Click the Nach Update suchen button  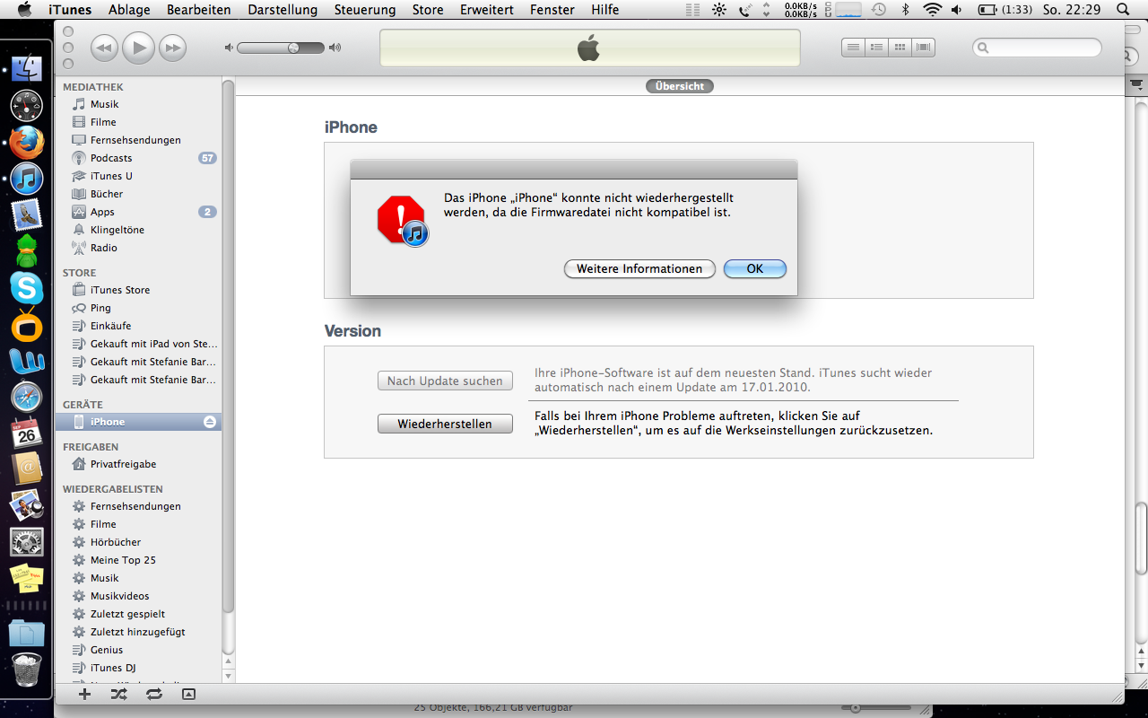[445, 381]
